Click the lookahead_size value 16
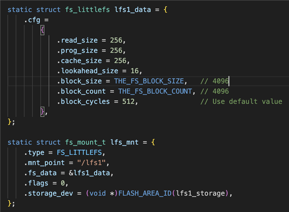Screen dimensions: 289x212 (135, 71)
